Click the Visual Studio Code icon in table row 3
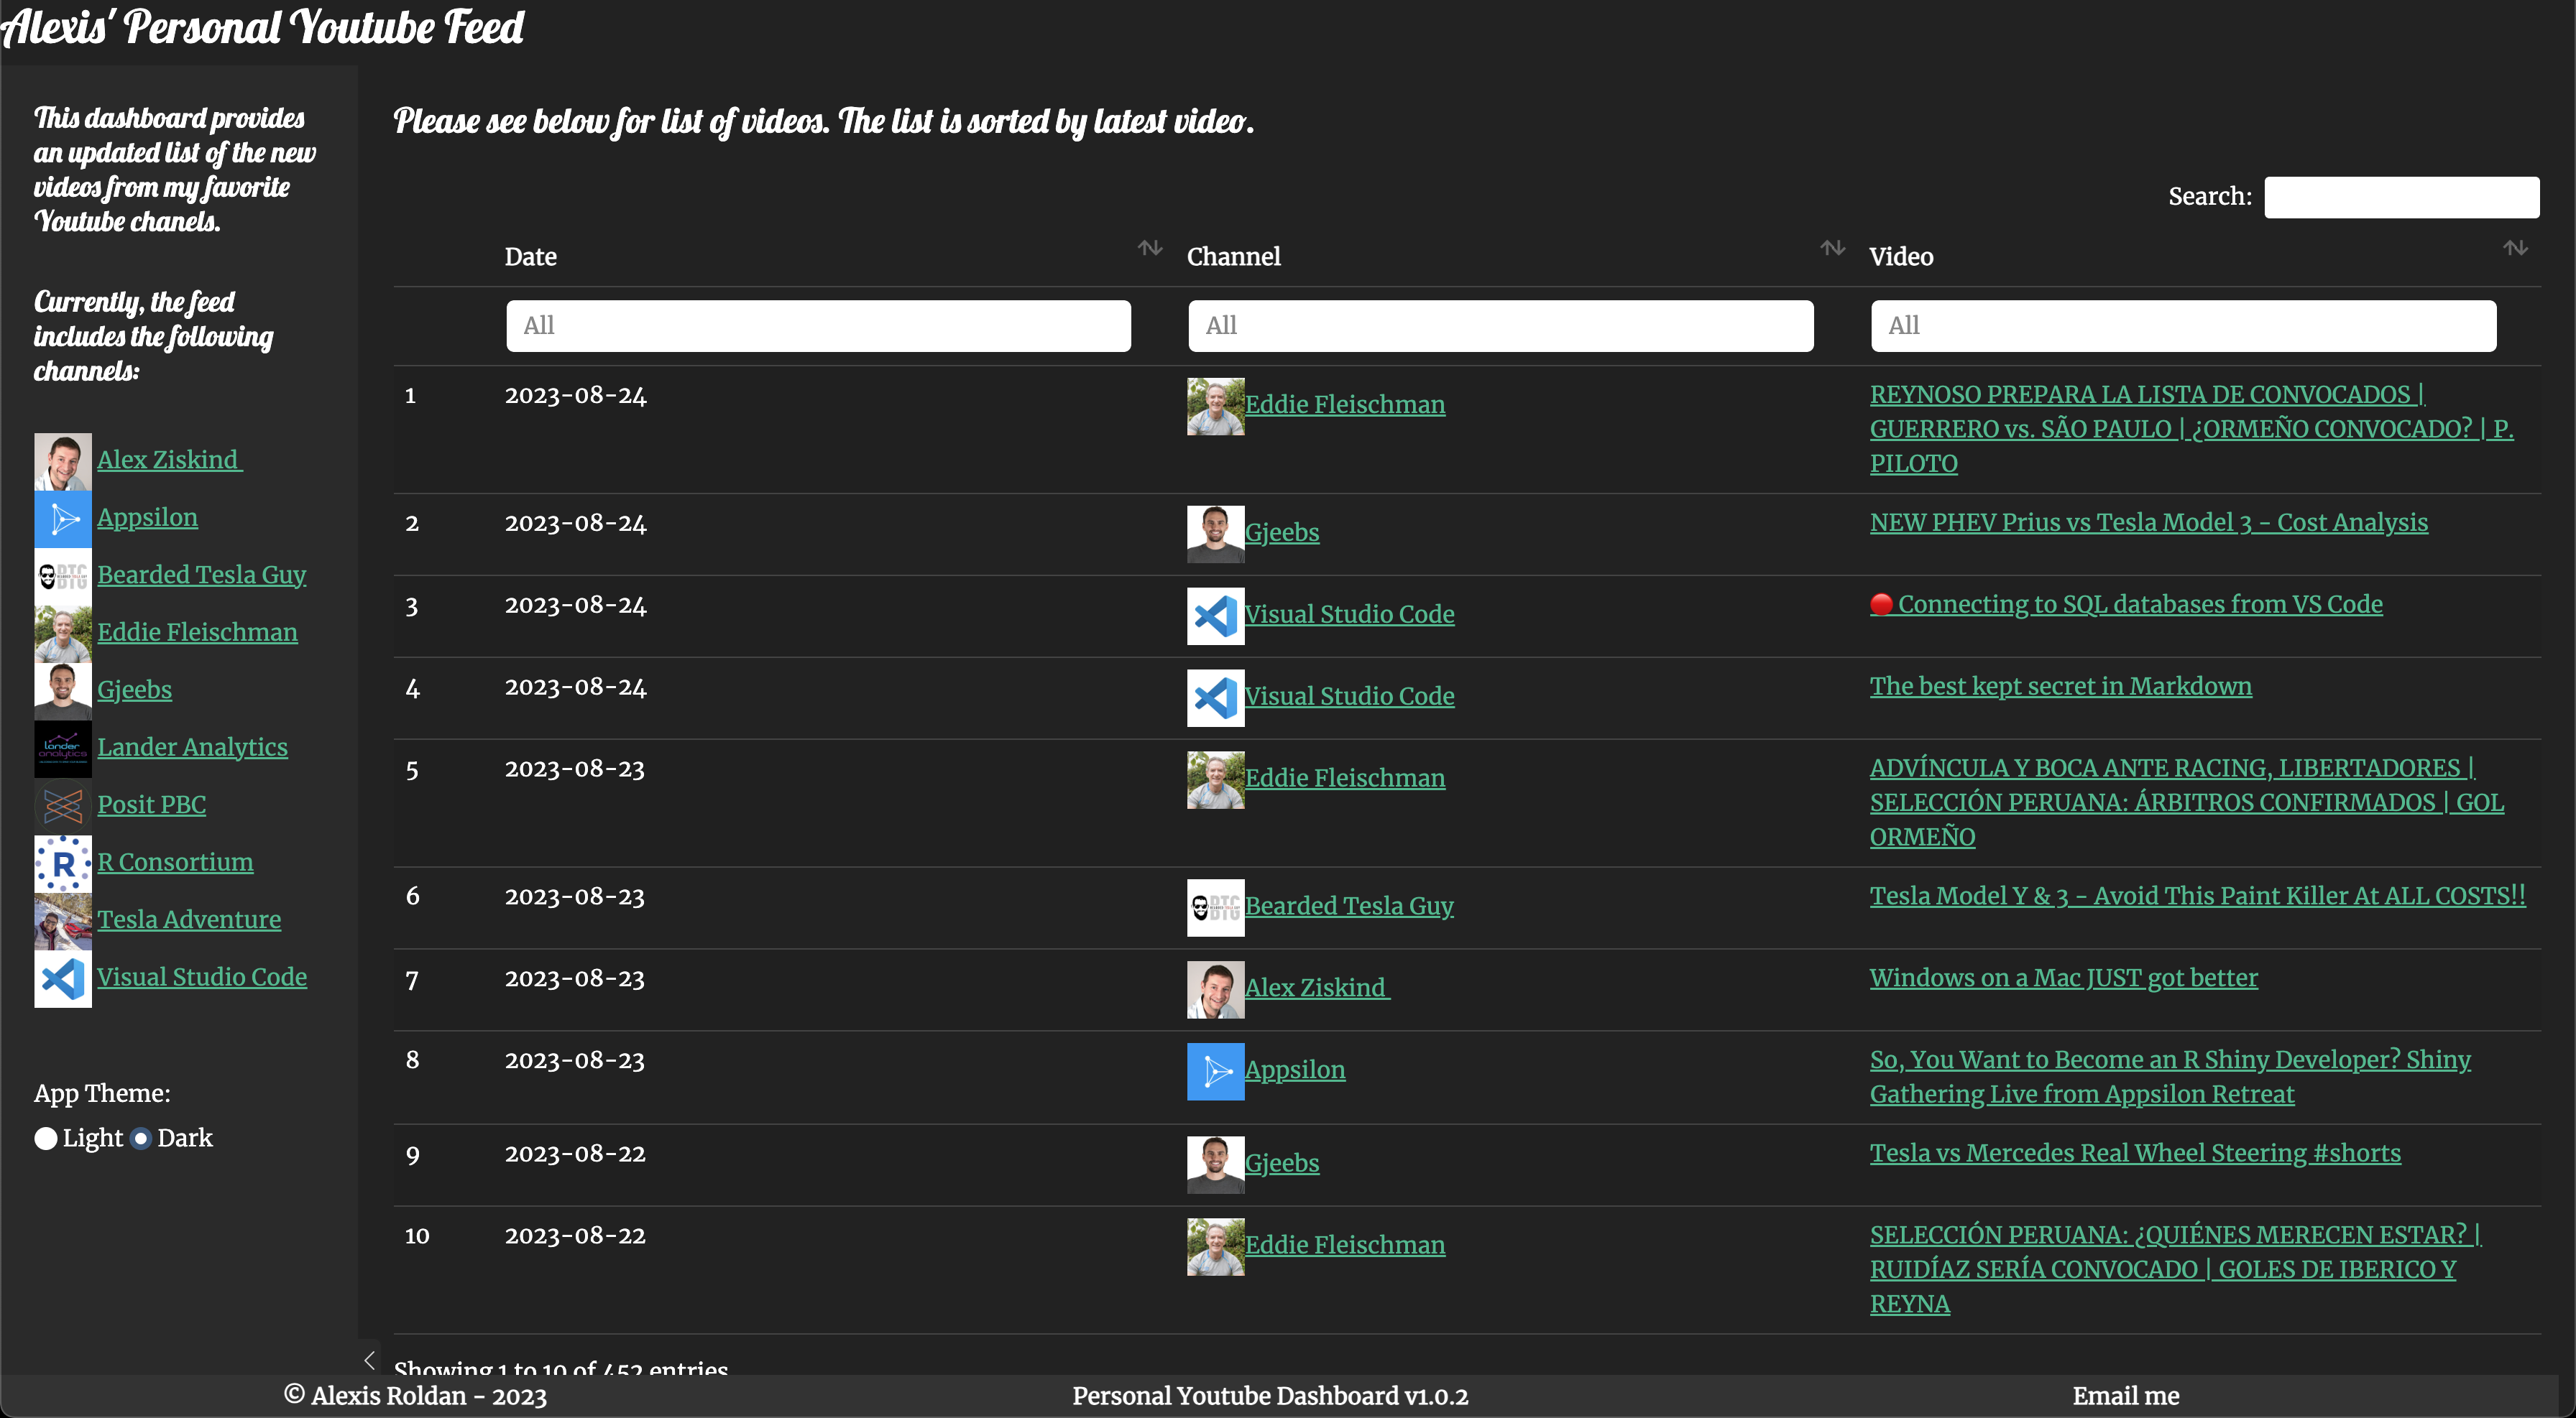 tap(1215, 616)
